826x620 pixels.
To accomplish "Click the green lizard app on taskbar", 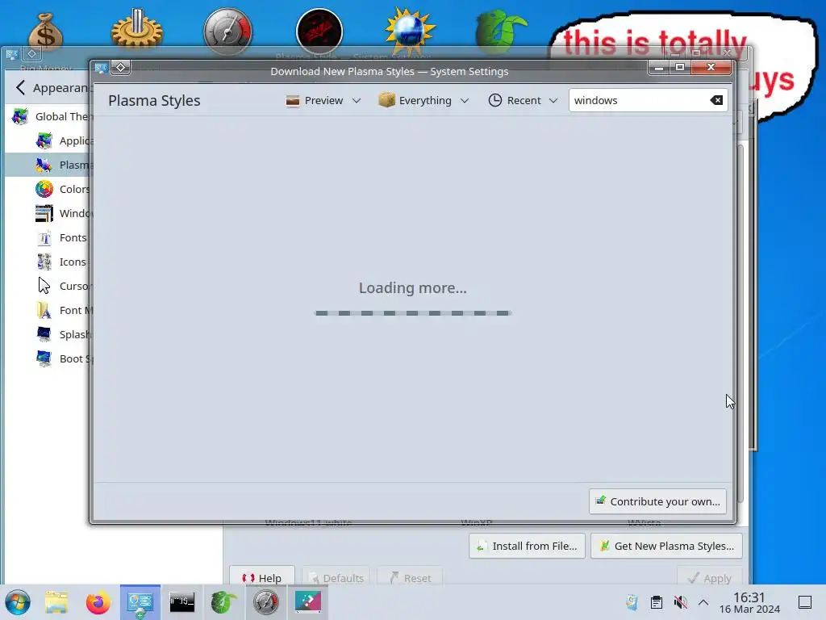I will point(224,602).
